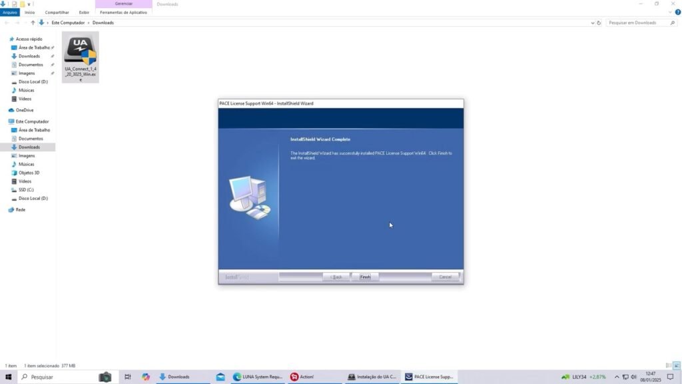Open Documentos under Acesso rápido
The height and width of the screenshot is (384, 682).
click(x=31, y=65)
